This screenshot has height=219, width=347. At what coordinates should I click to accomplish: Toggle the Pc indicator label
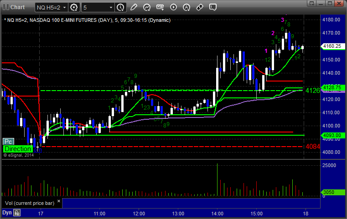click(8, 142)
